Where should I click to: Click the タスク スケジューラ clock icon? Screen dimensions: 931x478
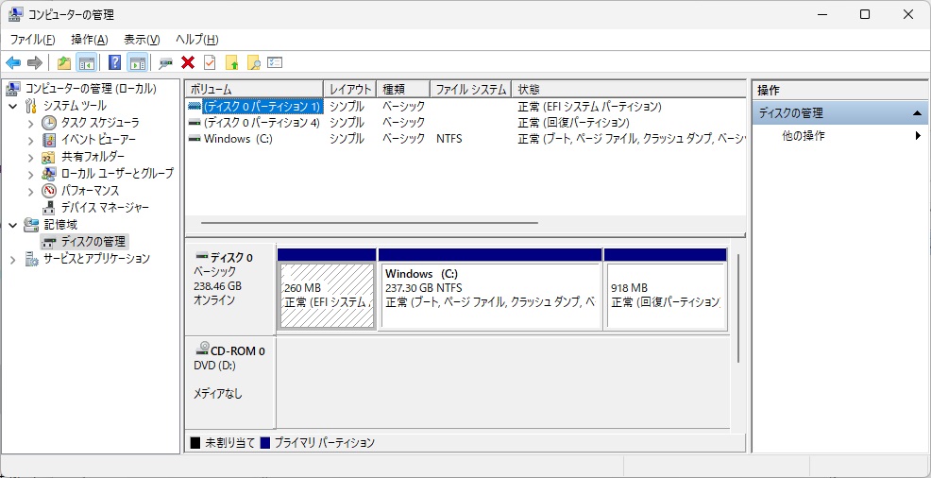(x=49, y=123)
